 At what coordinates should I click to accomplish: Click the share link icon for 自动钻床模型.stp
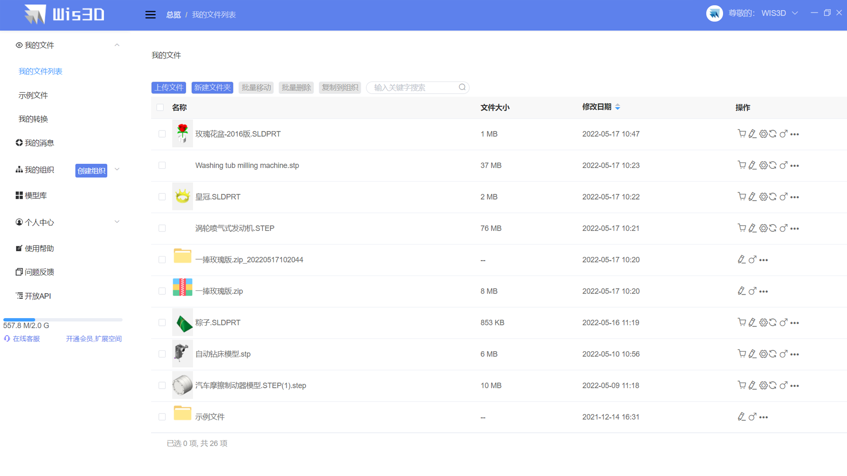pyautogui.click(x=783, y=354)
